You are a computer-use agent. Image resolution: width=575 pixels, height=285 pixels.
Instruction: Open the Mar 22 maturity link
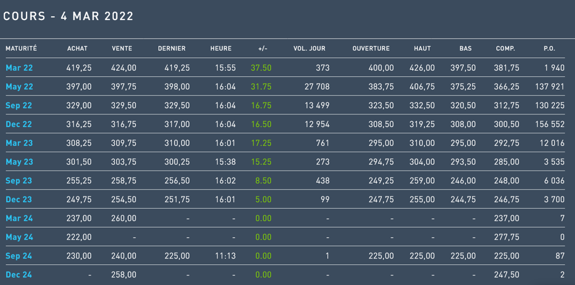[19, 68]
